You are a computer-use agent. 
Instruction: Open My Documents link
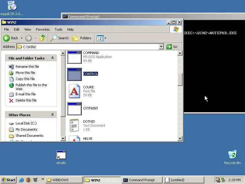pos(26,129)
